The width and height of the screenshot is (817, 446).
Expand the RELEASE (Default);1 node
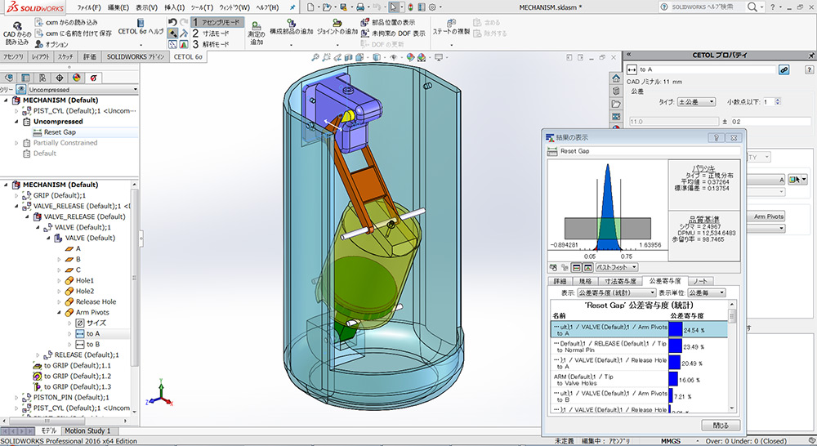[38, 355]
